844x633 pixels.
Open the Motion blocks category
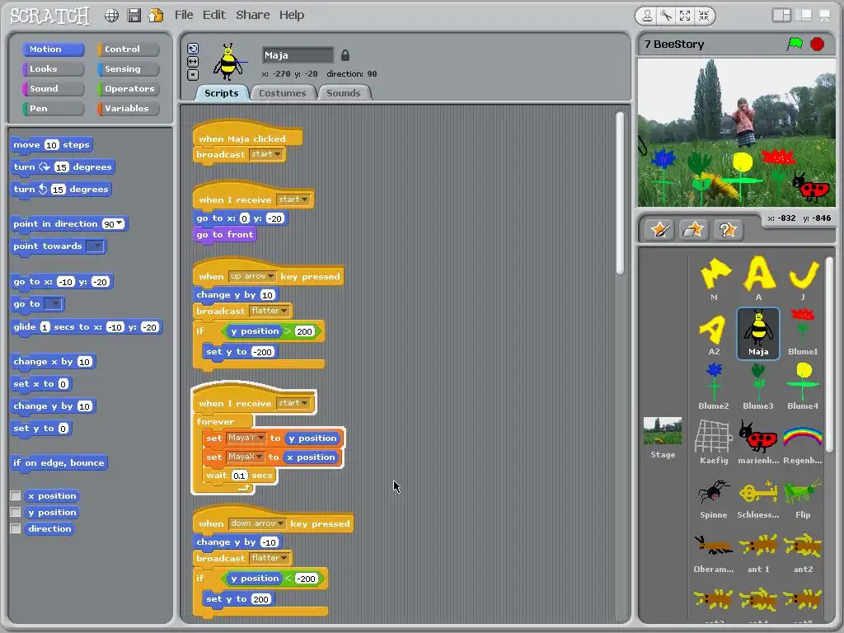pyautogui.click(x=54, y=49)
